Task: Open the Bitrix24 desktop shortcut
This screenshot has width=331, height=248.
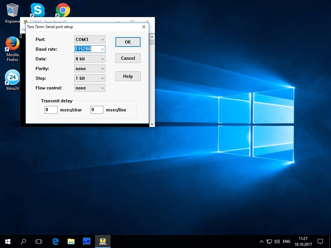Action: (x=13, y=80)
